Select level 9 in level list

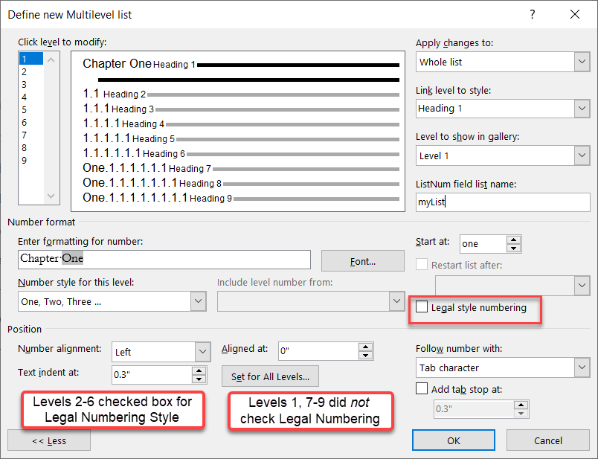pos(31,160)
